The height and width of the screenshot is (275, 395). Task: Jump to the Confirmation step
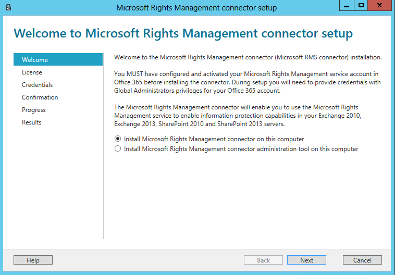click(40, 97)
